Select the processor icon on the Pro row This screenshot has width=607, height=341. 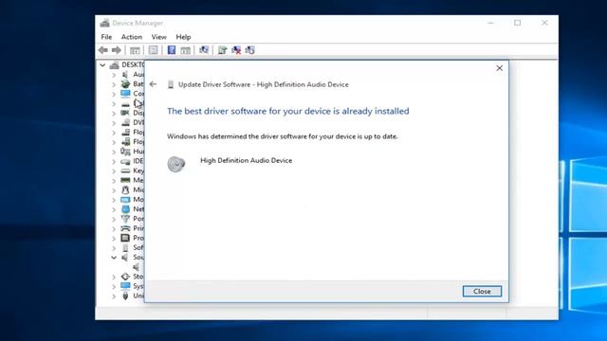tap(125, 238)
